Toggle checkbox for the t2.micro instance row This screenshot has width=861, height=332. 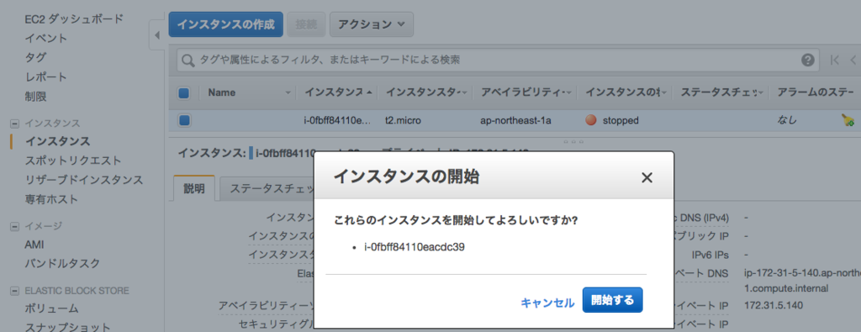click(184, 120)
